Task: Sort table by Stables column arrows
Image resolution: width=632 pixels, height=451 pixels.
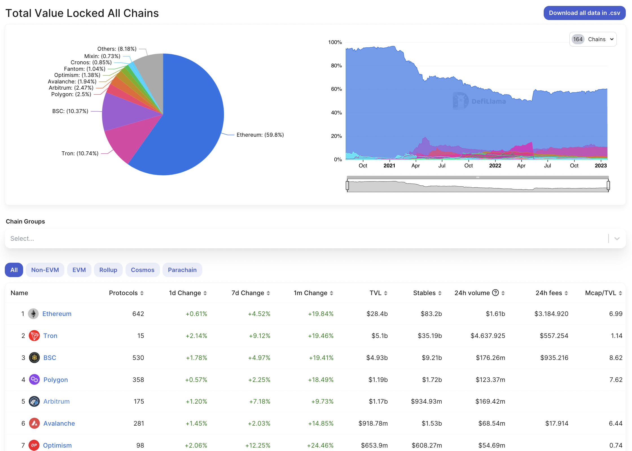Action: click(x=440, y=293)
